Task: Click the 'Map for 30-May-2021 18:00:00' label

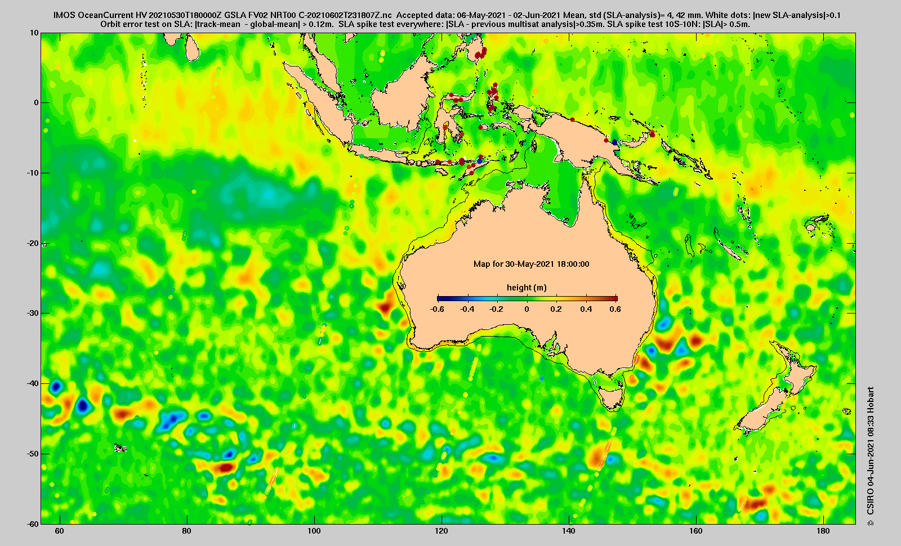Action: coord(531,264)
